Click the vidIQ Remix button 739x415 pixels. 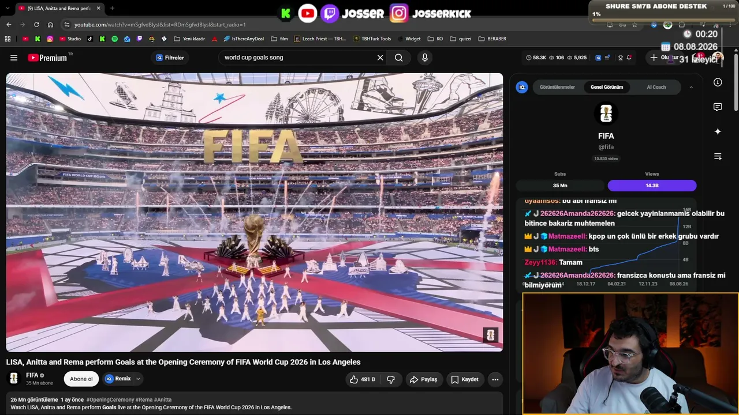coord(118,379)
